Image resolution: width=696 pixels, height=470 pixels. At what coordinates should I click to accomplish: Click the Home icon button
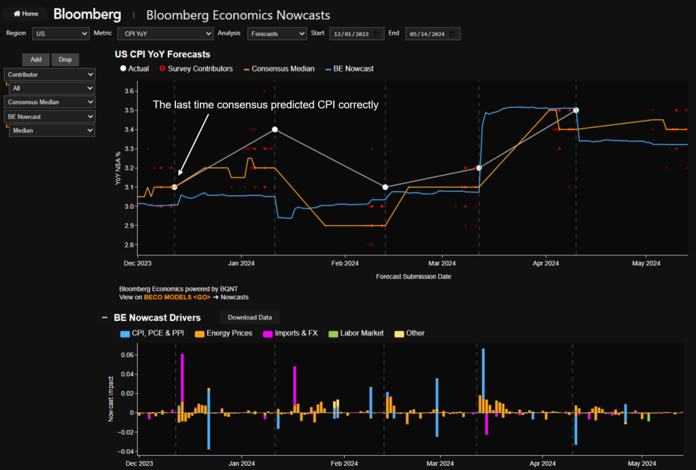coord(26,14)
